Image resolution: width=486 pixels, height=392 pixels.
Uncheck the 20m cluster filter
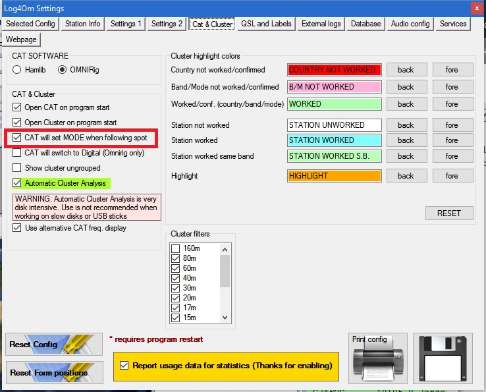pyautogui.click(x=175, y=298)
